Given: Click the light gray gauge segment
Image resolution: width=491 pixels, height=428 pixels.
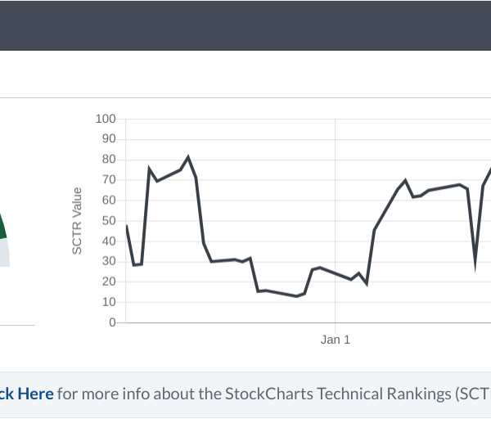Looking at the screenshot, I should (x=4, y=254).
